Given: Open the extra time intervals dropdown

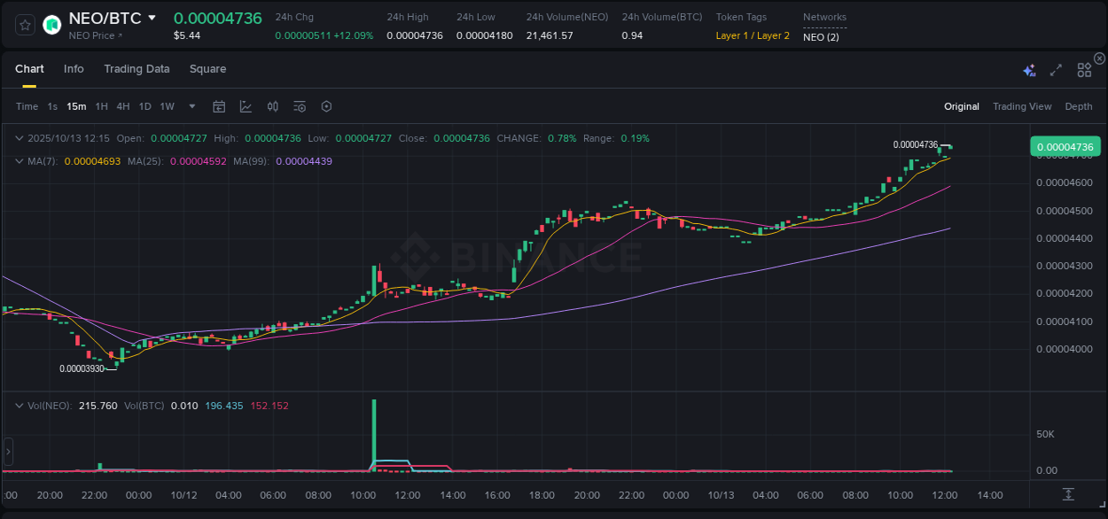Looking at the screenshot, I should [x=191, y=106].
